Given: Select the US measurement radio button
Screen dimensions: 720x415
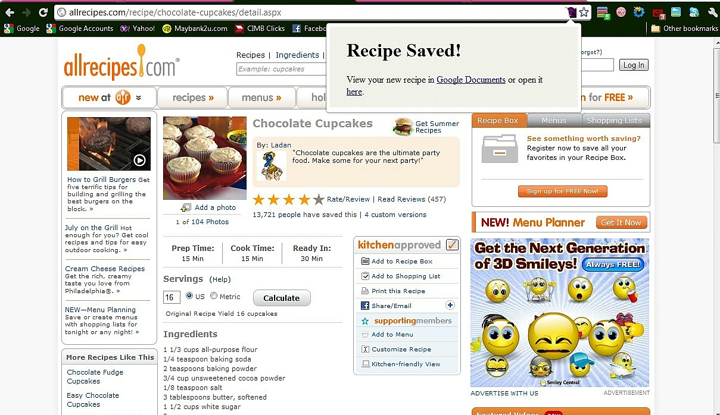Looking at the screenshot, I should [189, 295].
